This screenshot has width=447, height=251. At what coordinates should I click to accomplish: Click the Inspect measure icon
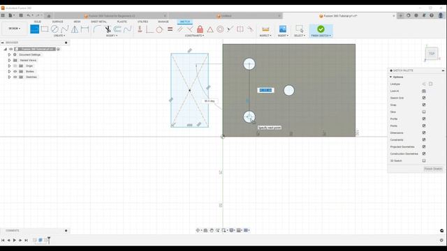coord(265,29)
